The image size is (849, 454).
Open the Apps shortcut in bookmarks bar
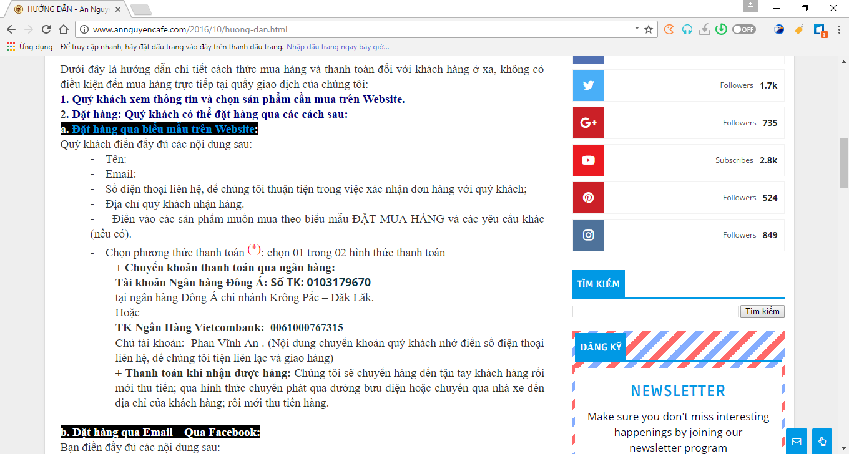click(x=29, y=47)
